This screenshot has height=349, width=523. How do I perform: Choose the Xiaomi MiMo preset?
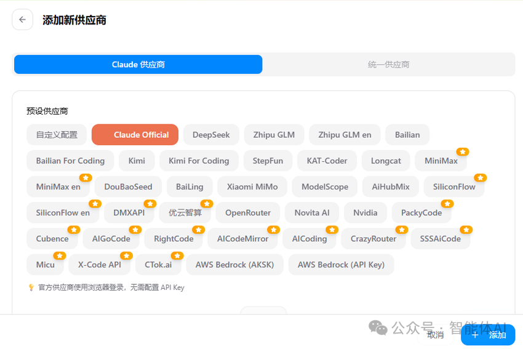[x=252, y=187]
